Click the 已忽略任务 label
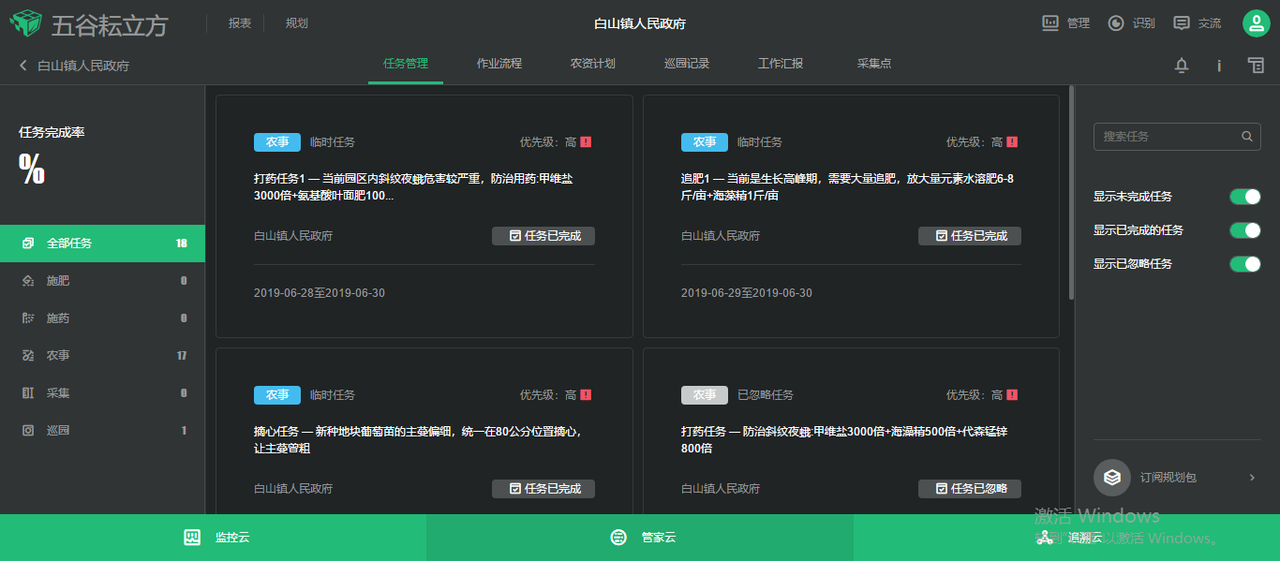 coord(766,395)
